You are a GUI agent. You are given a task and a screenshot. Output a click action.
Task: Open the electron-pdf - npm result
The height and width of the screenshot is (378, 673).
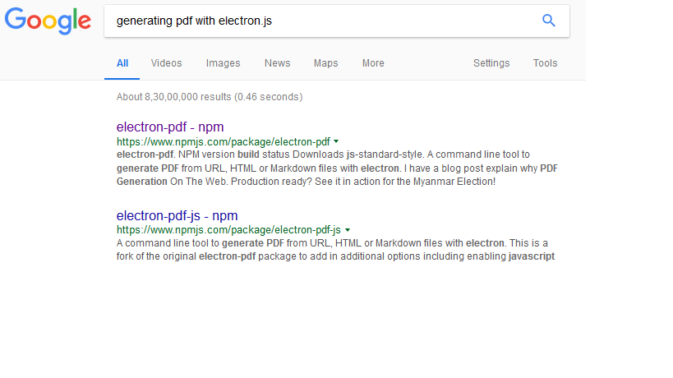[x=170, y=127]
